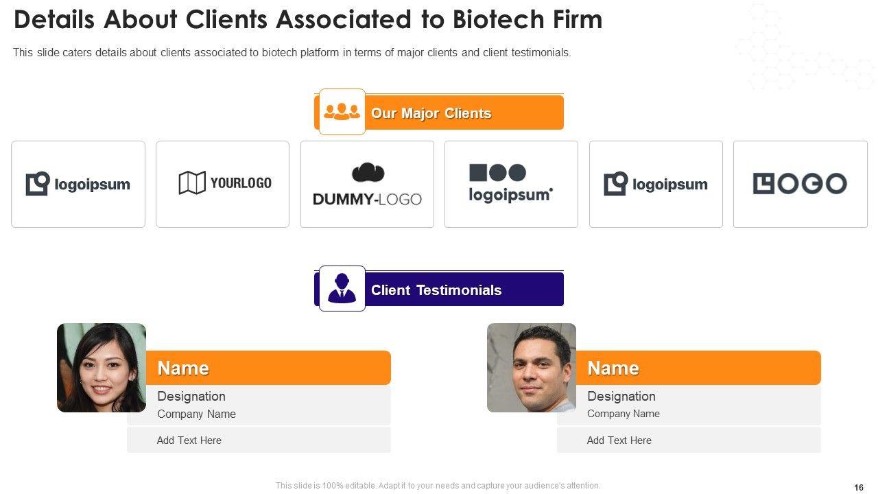Select the fifth client logo card
This screenshot has width=878, height=494.
(x=656, y=184)
